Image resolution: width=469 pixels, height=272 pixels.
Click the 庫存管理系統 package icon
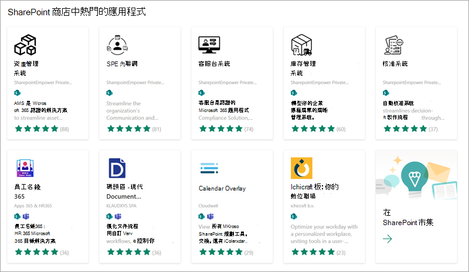click(301, 45)
